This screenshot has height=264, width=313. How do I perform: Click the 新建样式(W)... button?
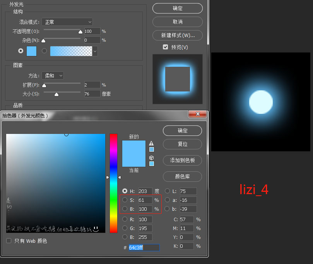click(x=178, y=36)
